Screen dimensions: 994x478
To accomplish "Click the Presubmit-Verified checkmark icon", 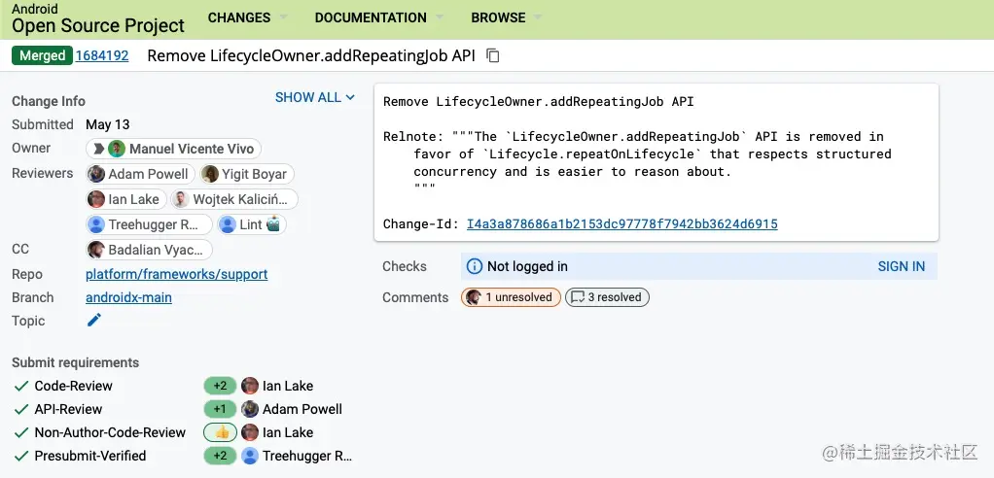I will [21, 456].
